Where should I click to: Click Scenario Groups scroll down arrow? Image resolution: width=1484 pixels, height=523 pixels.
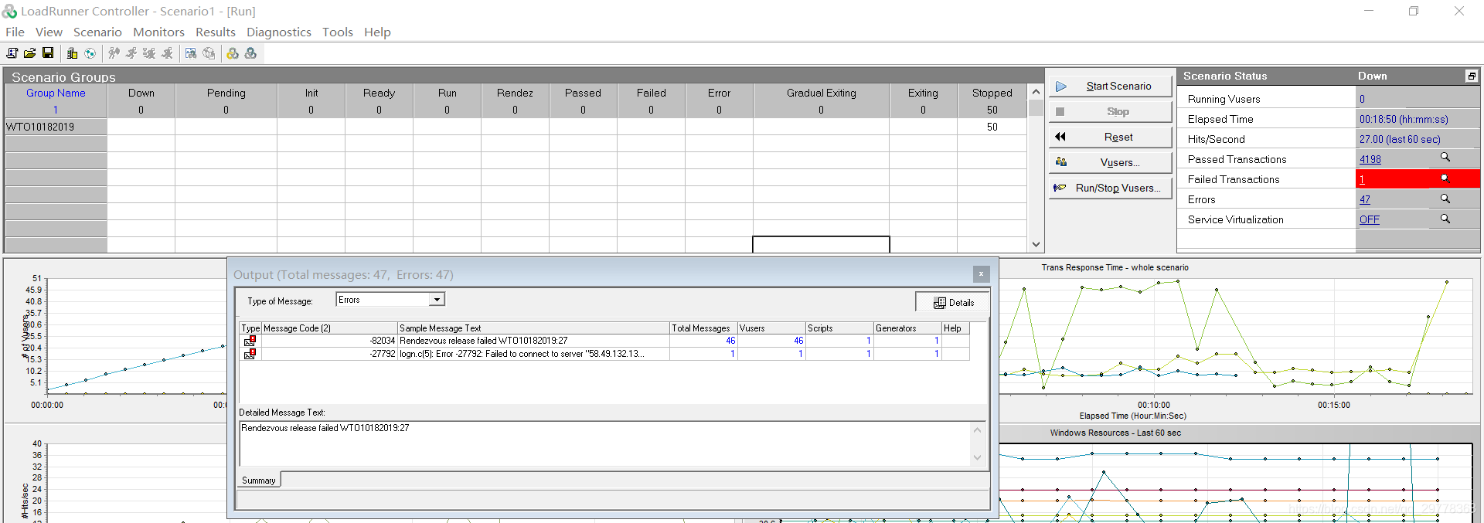pyautogui.click(x=1036, y=244)
